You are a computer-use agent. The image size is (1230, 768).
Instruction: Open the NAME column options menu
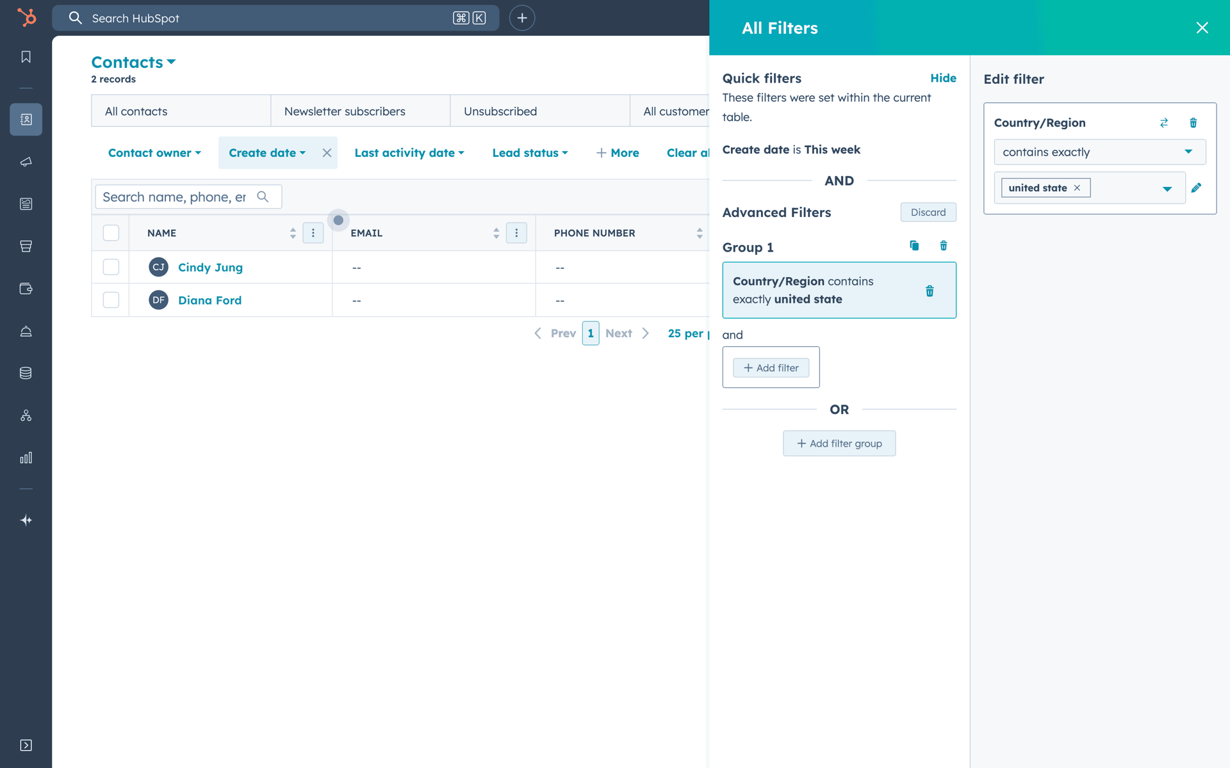click(313, 233)
